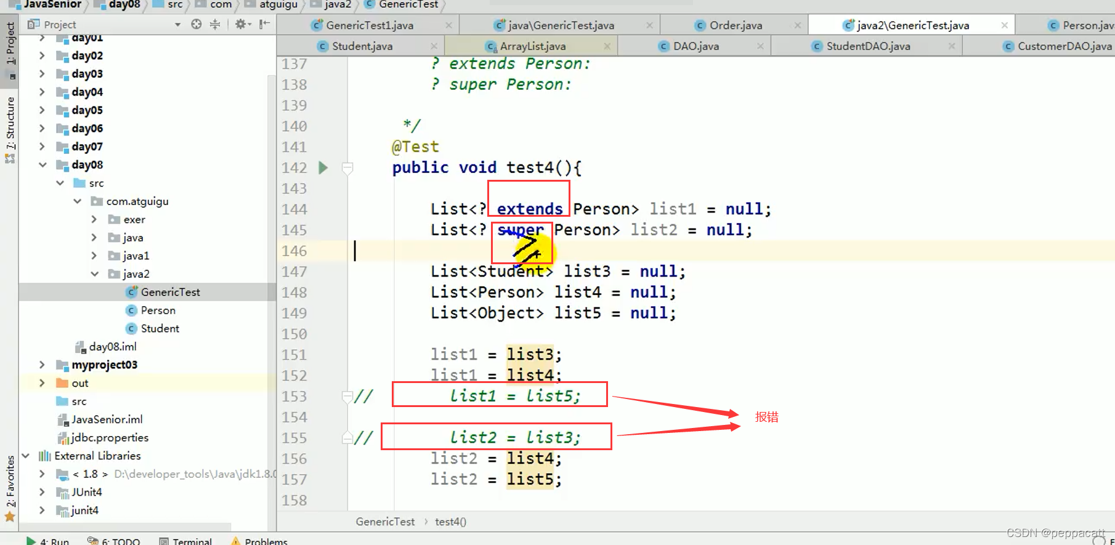Collapse the src folder under day08
Viewport: 1115px width, 545px height.
(60, 183)
